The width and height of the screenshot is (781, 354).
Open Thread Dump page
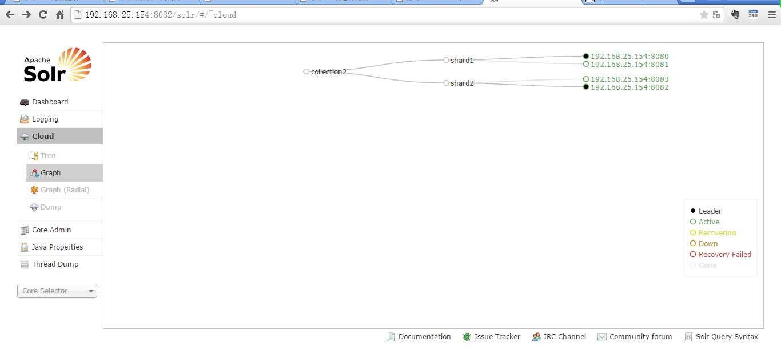point(60,264)
